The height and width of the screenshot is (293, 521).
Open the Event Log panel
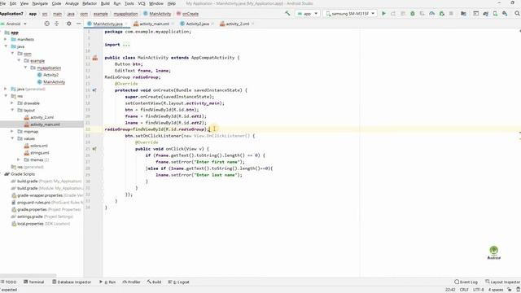(x=466, y=282)
